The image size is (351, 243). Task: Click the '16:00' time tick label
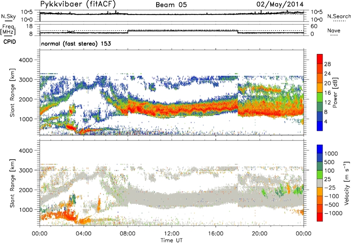(x=215, y=234)
